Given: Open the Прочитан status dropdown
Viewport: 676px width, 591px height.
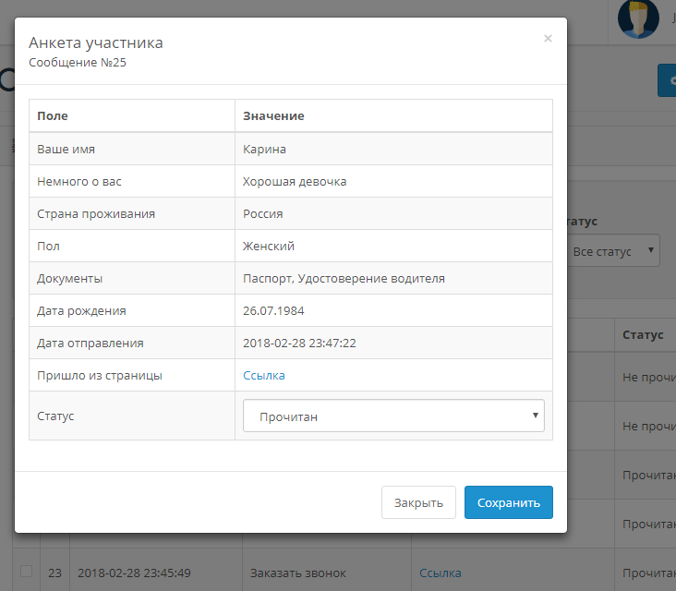Looking at the screenshot, I should point(393,416).
